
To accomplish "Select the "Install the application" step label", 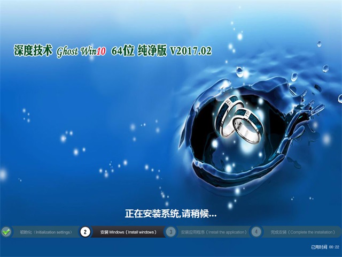I will [214, 232].
